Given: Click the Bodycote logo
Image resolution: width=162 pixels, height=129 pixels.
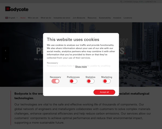Looking at the screenshot, I should point(17,9).
